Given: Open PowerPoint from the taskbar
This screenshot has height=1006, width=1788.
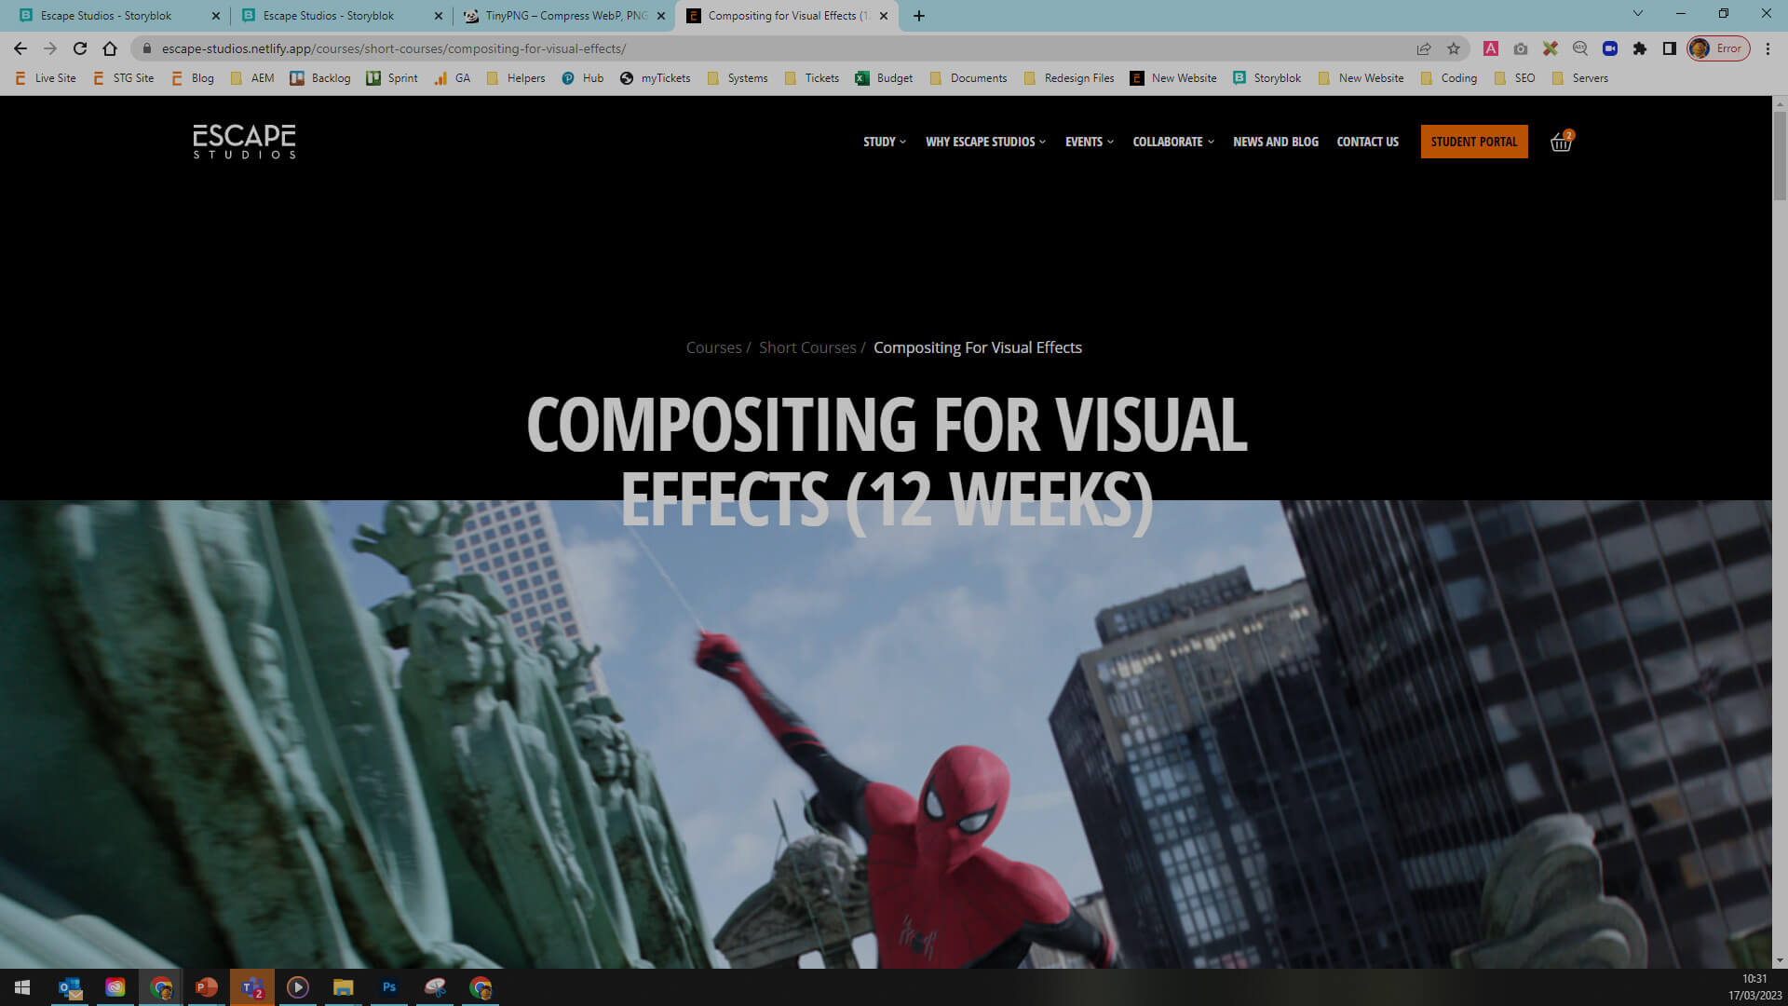Looking at the screenshot, I should point(207,987).
